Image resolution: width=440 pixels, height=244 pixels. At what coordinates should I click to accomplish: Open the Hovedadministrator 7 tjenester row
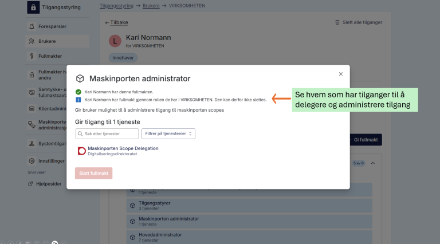point(249,237)
